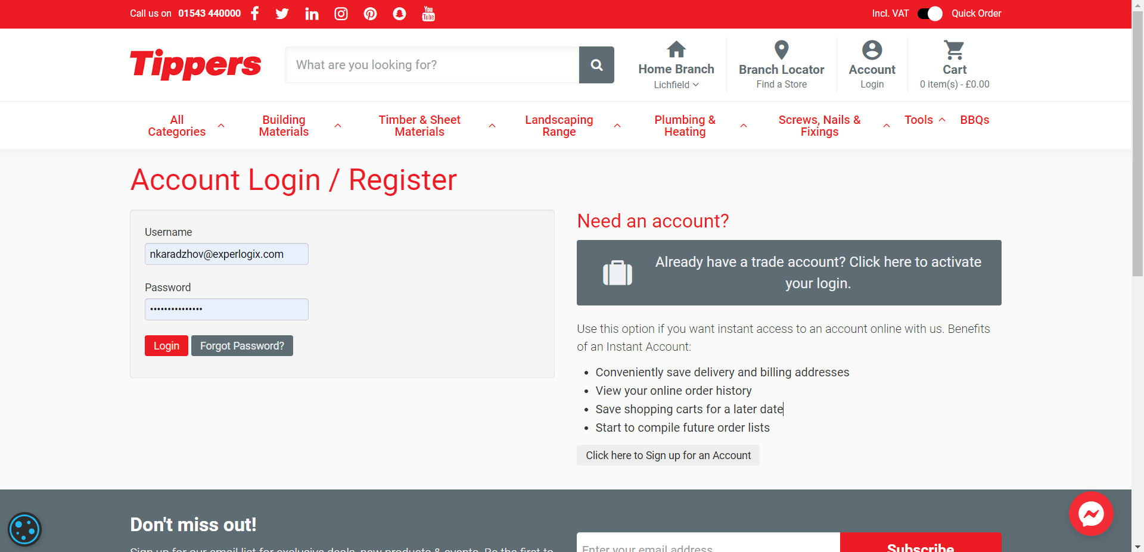Click the Quick Order link

[976, 13]
